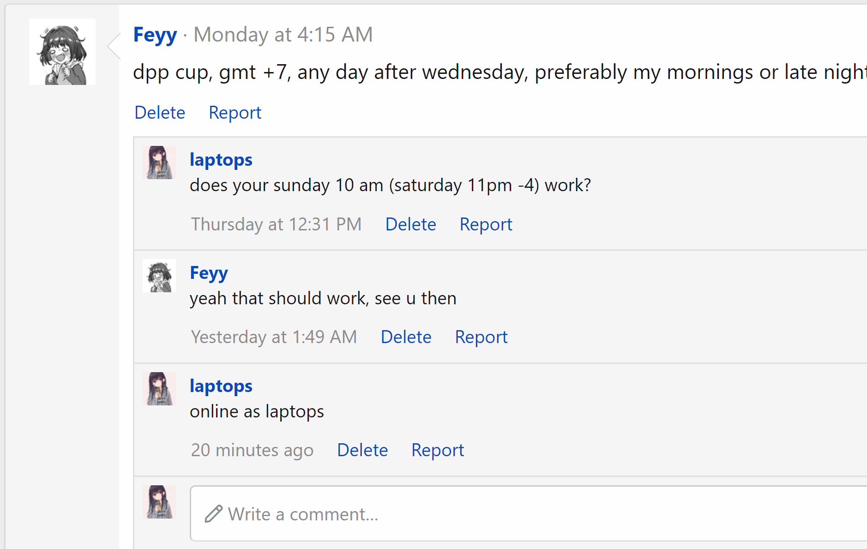Image resolution: width=867 pixels, height=549 pixels.
Task: Delete the 'yeah that should work' comment
Action: 406,337
